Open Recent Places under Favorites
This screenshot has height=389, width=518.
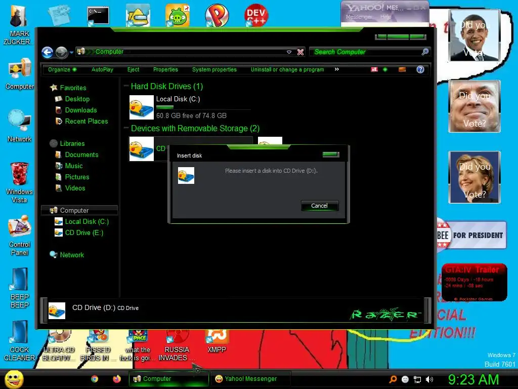86,122
